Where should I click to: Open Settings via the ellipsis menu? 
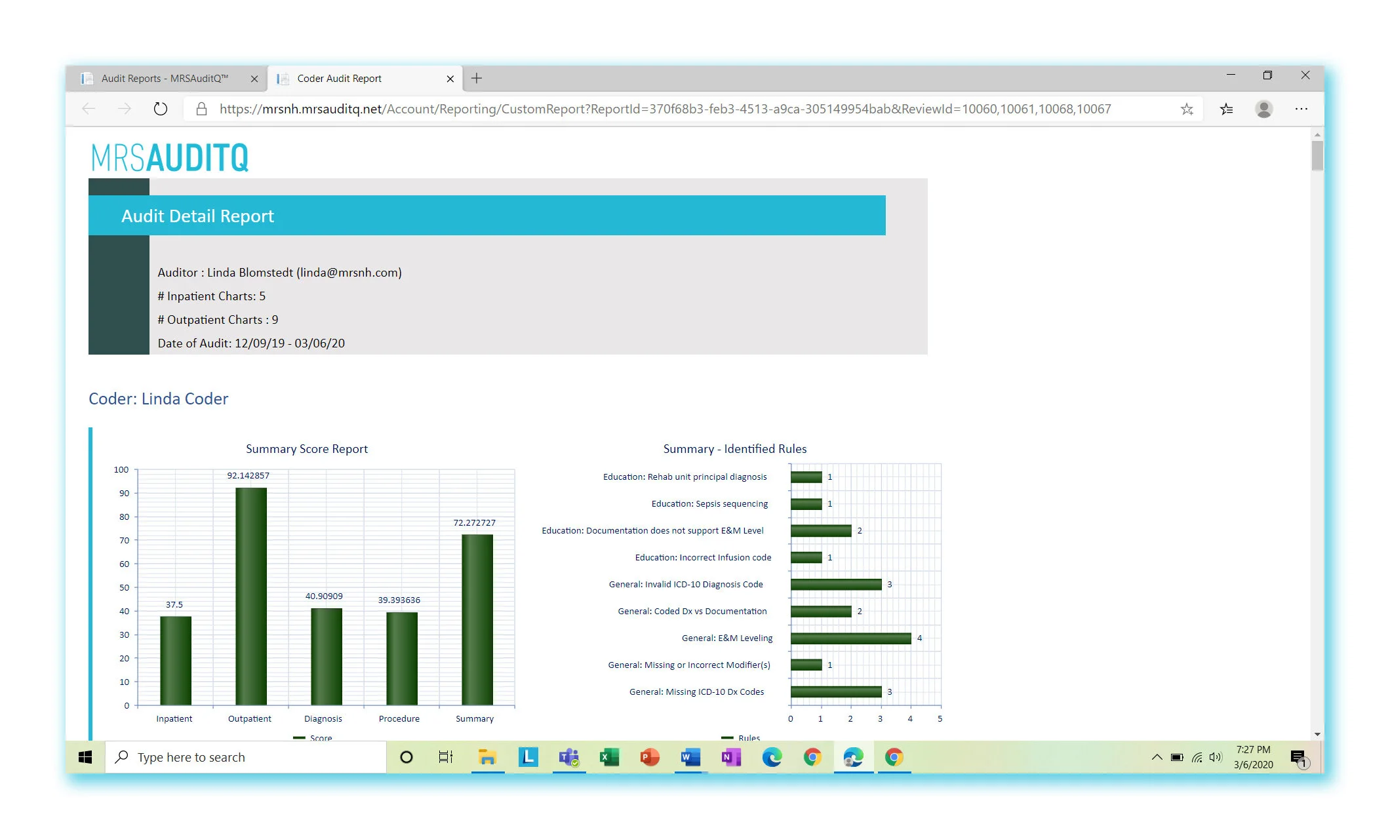pos(1301,109)
